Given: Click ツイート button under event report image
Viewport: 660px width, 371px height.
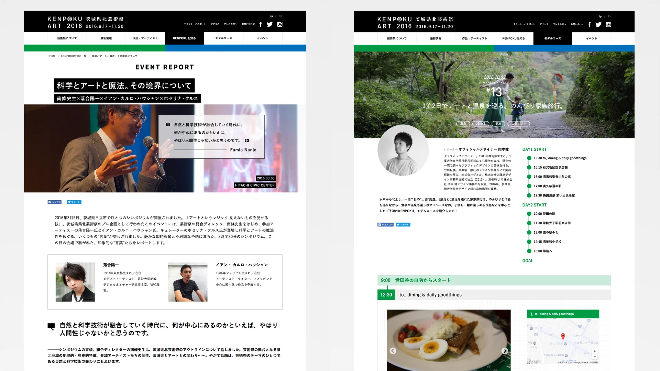Looking at the screenshot, I should 74,202.
